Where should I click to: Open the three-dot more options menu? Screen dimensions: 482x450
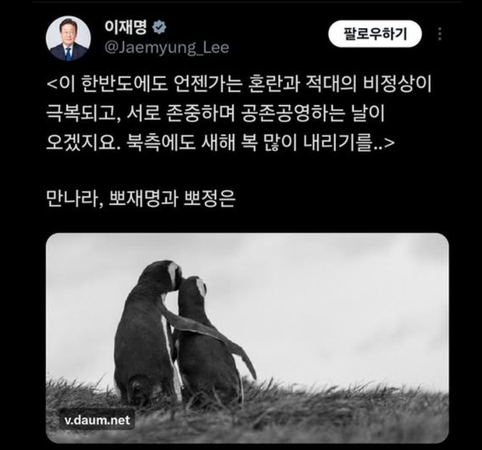pyautogui.click(x=440, y=34)
